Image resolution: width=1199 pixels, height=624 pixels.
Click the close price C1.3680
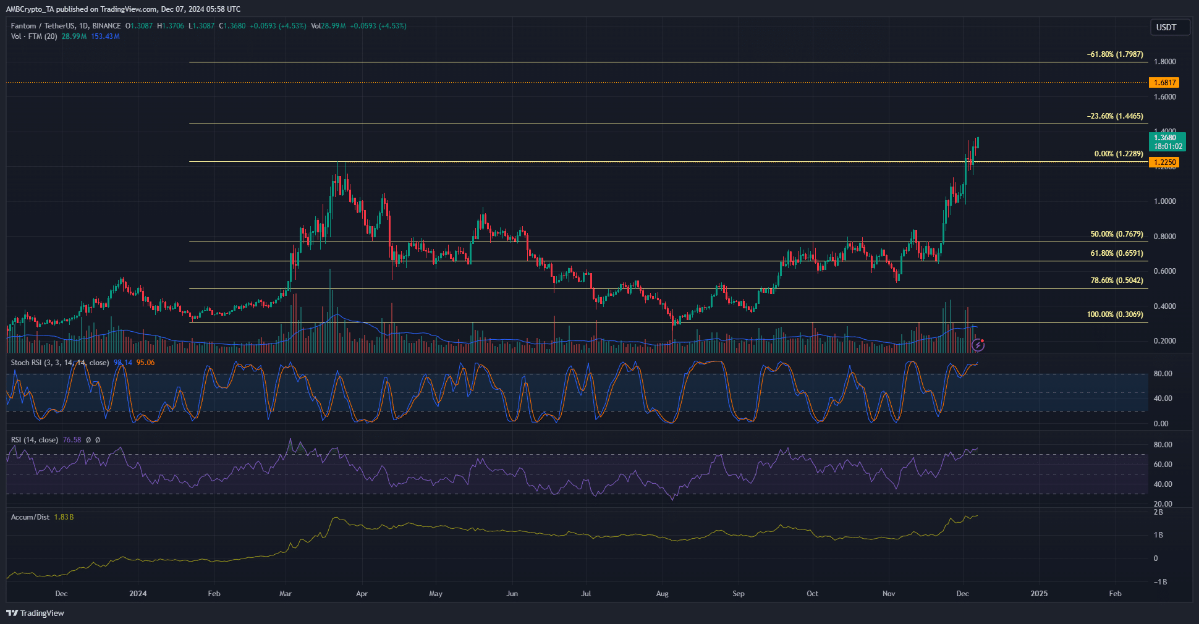[x=232, y=26]
